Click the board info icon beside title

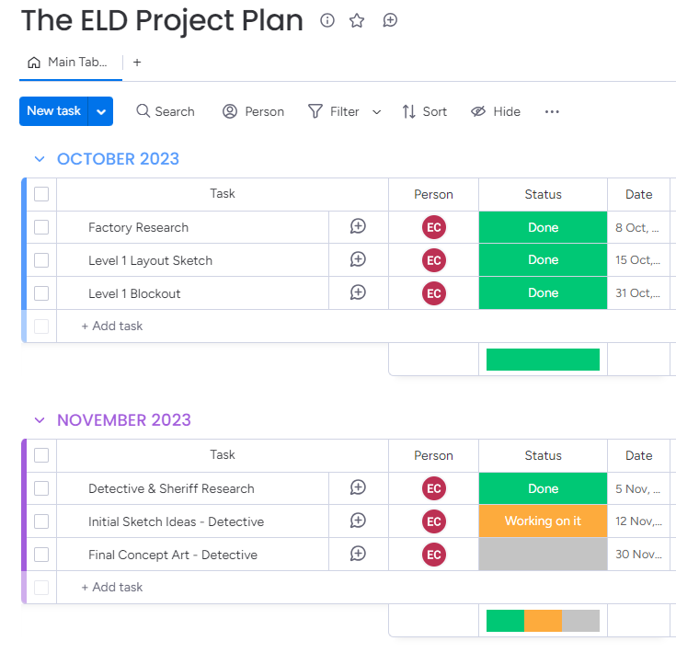(x=327, y=20)
